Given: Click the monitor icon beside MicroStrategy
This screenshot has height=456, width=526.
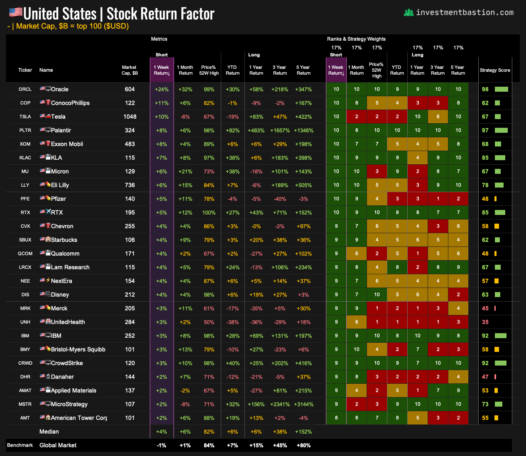Looking at the screenshot, I should click(x=48, y=404).
